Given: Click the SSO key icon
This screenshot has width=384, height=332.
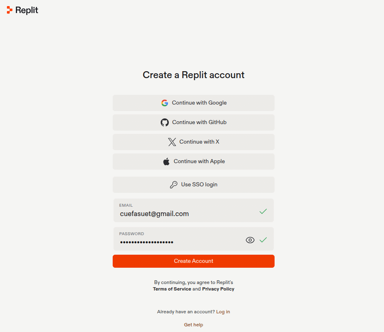Looking at the screenshot, I should click(x=174, y=185).
